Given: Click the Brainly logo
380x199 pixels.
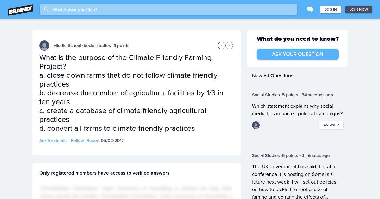Looking at the screenshot, I should 21,10.
